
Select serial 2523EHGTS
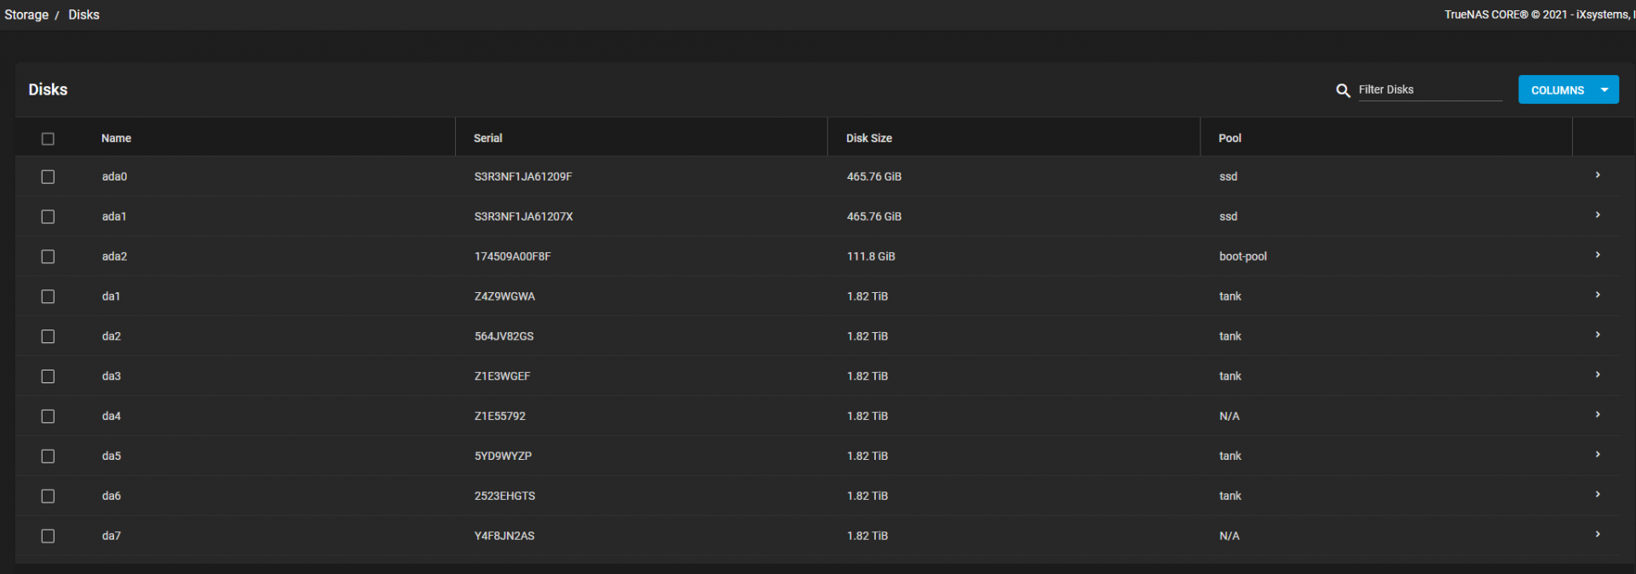(x=504, y=496)
